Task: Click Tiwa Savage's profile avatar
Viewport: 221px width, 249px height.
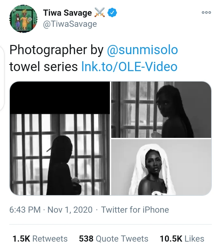Action: pos(23,19)
